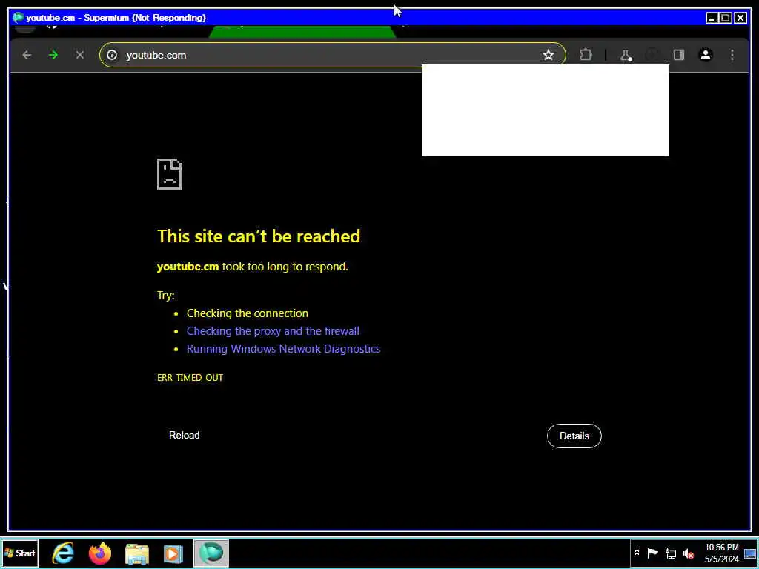View site information icon in address bar
The image size is (759, 569).
click(x=112, y=55)
